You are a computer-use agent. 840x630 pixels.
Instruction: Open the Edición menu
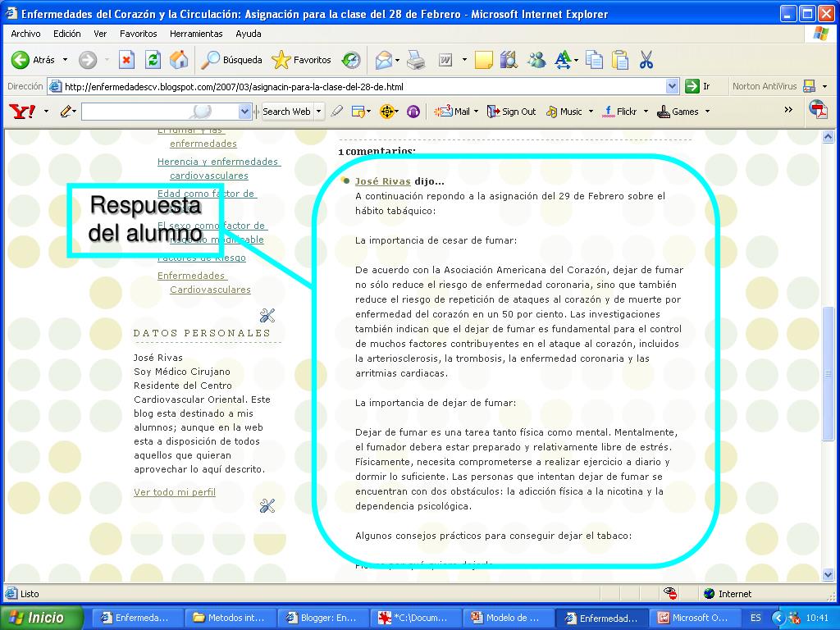[67, 34]
